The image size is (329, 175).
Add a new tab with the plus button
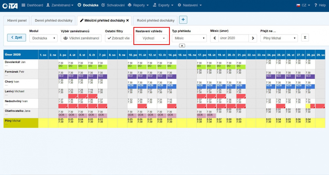click(183, 20)
